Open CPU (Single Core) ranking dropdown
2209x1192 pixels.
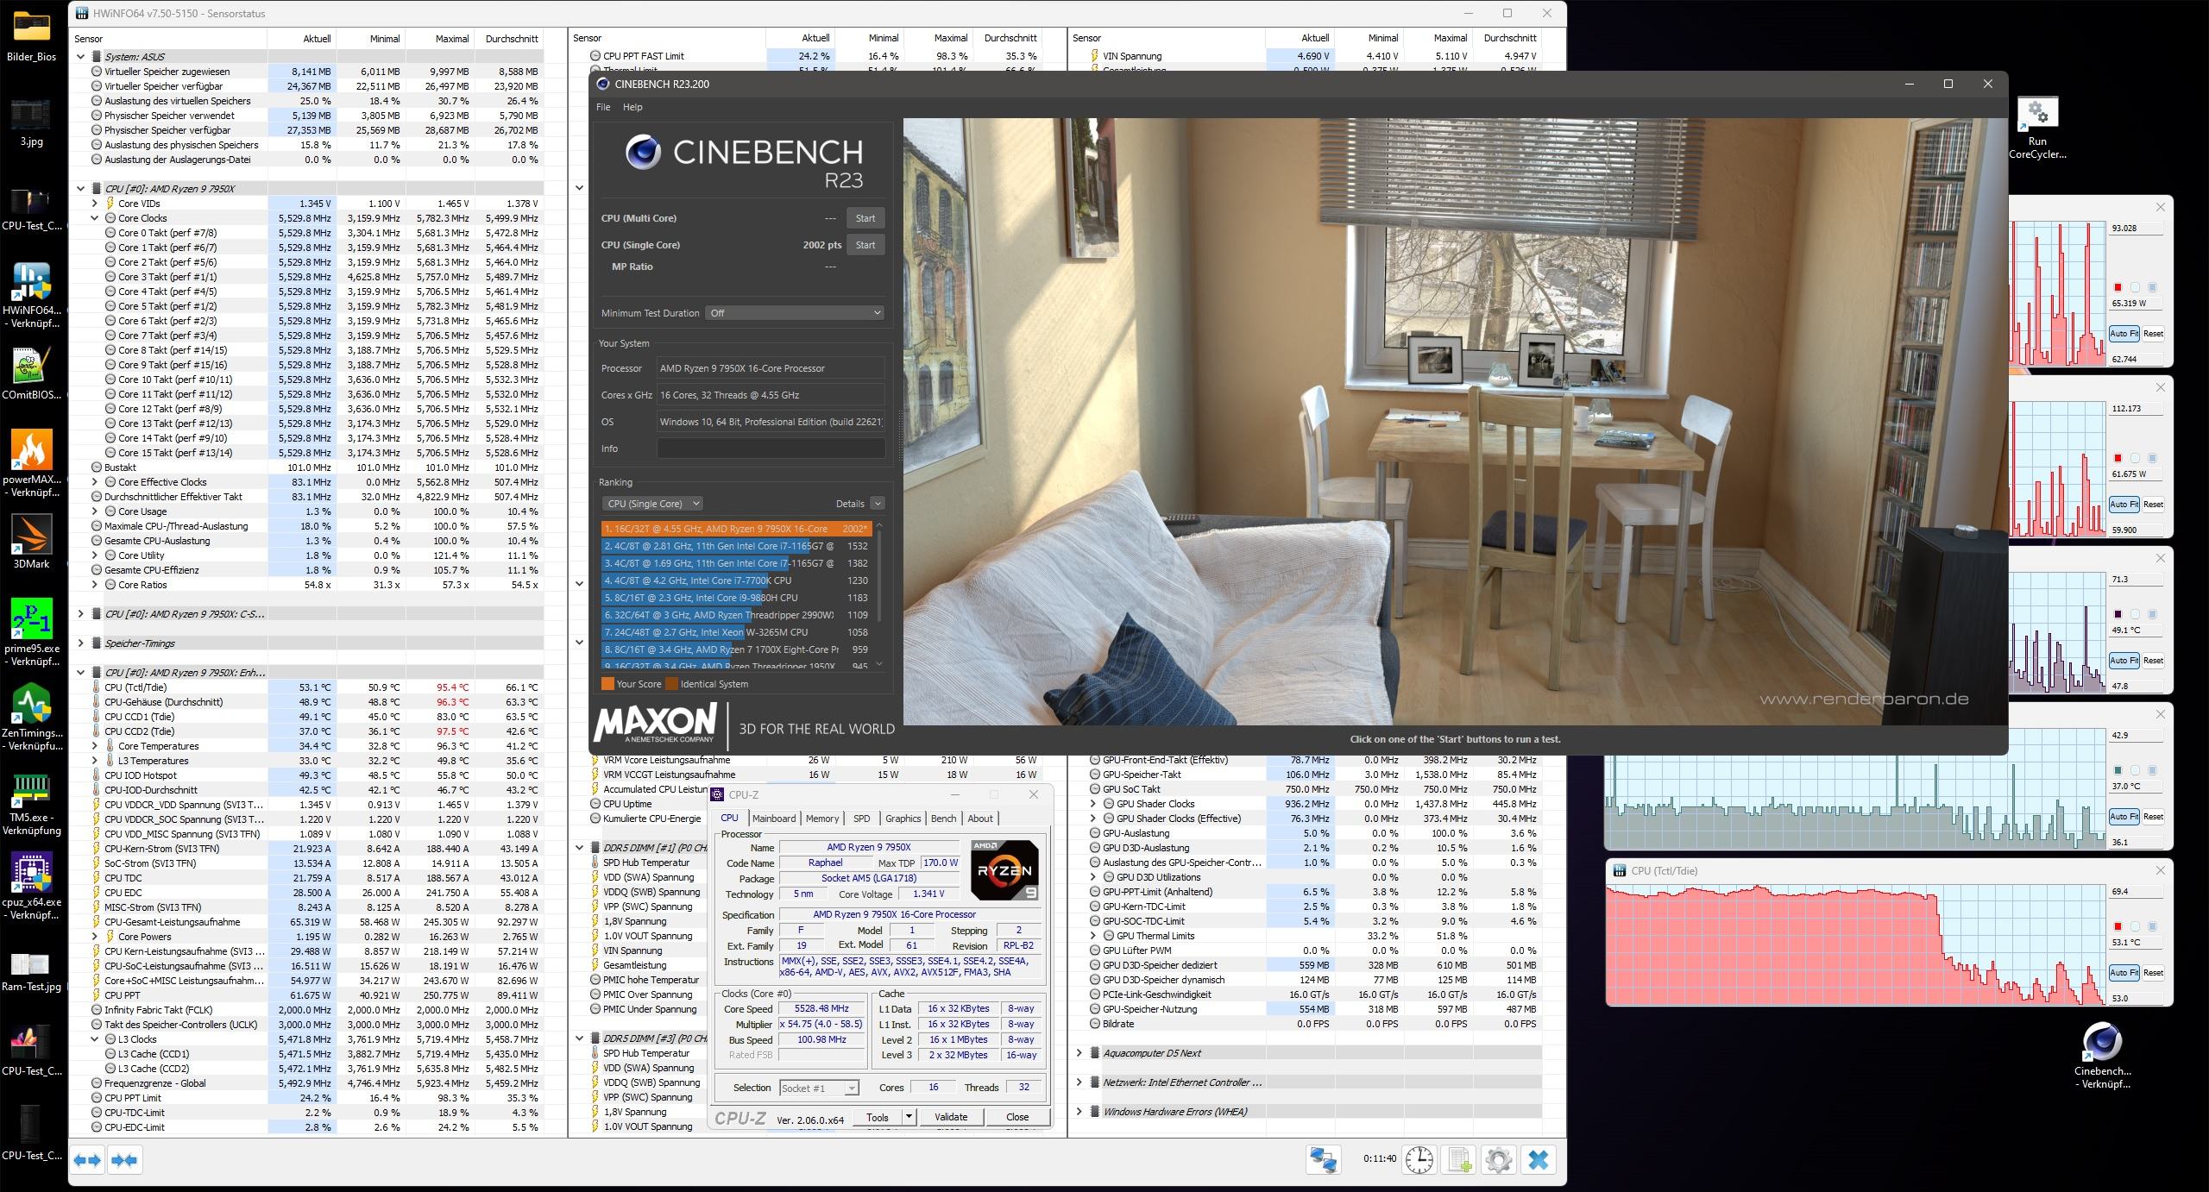(652, 504)
